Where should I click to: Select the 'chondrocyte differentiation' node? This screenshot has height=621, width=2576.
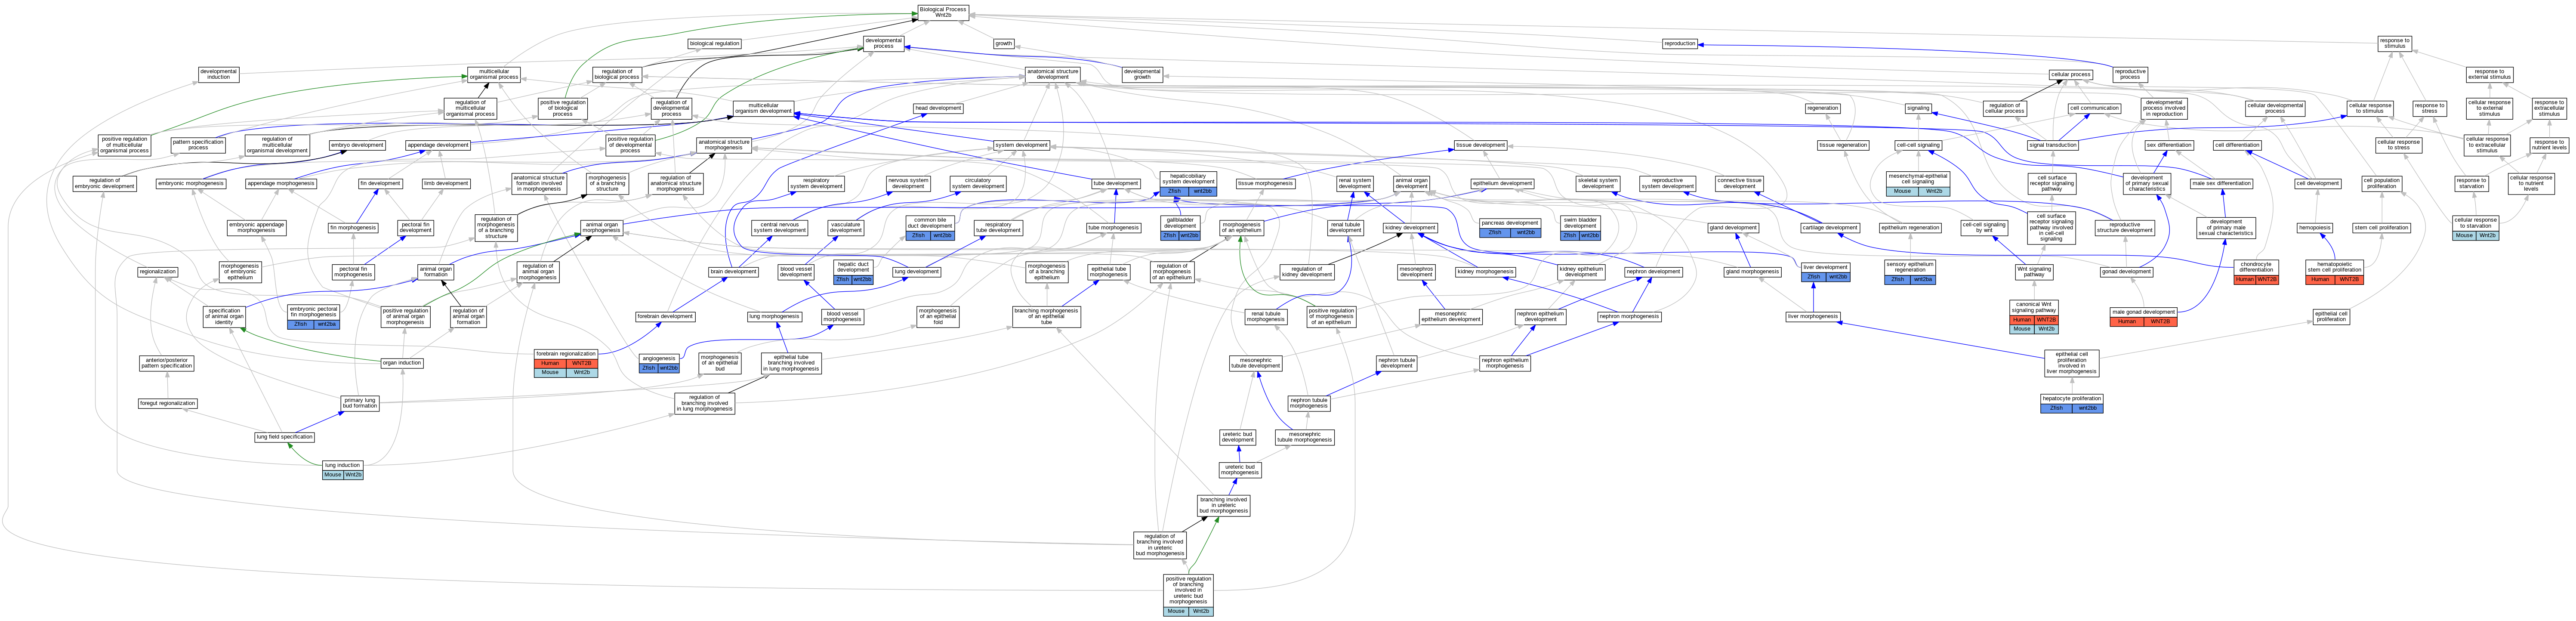point(2256,272)
